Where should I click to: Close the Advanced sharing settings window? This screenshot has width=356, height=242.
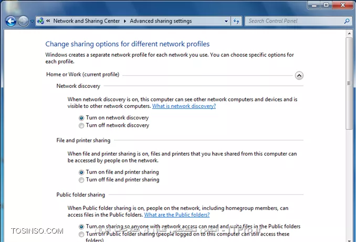click(342, 5)
